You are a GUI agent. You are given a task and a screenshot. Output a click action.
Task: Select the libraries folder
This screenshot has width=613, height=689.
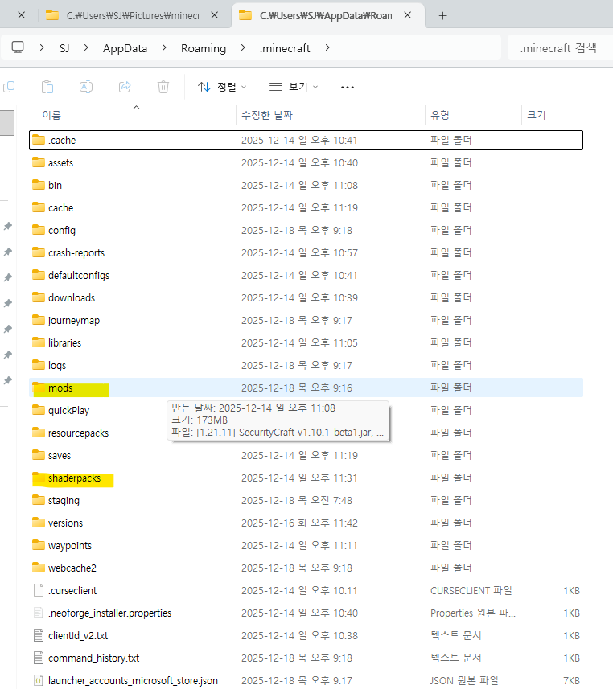306,342
